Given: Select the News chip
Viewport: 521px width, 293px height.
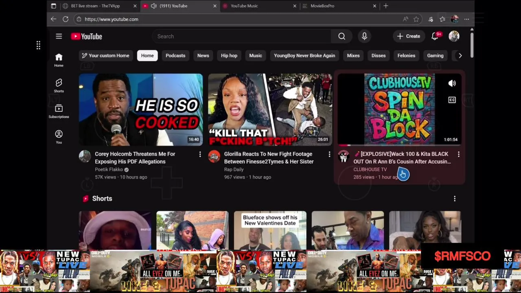Looking at the screenshot, I should [x=203, y=56].
